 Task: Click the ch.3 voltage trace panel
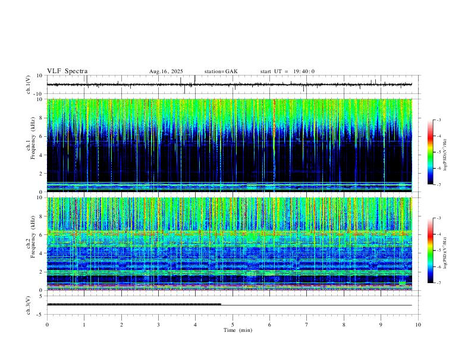[x=233, y=305]
